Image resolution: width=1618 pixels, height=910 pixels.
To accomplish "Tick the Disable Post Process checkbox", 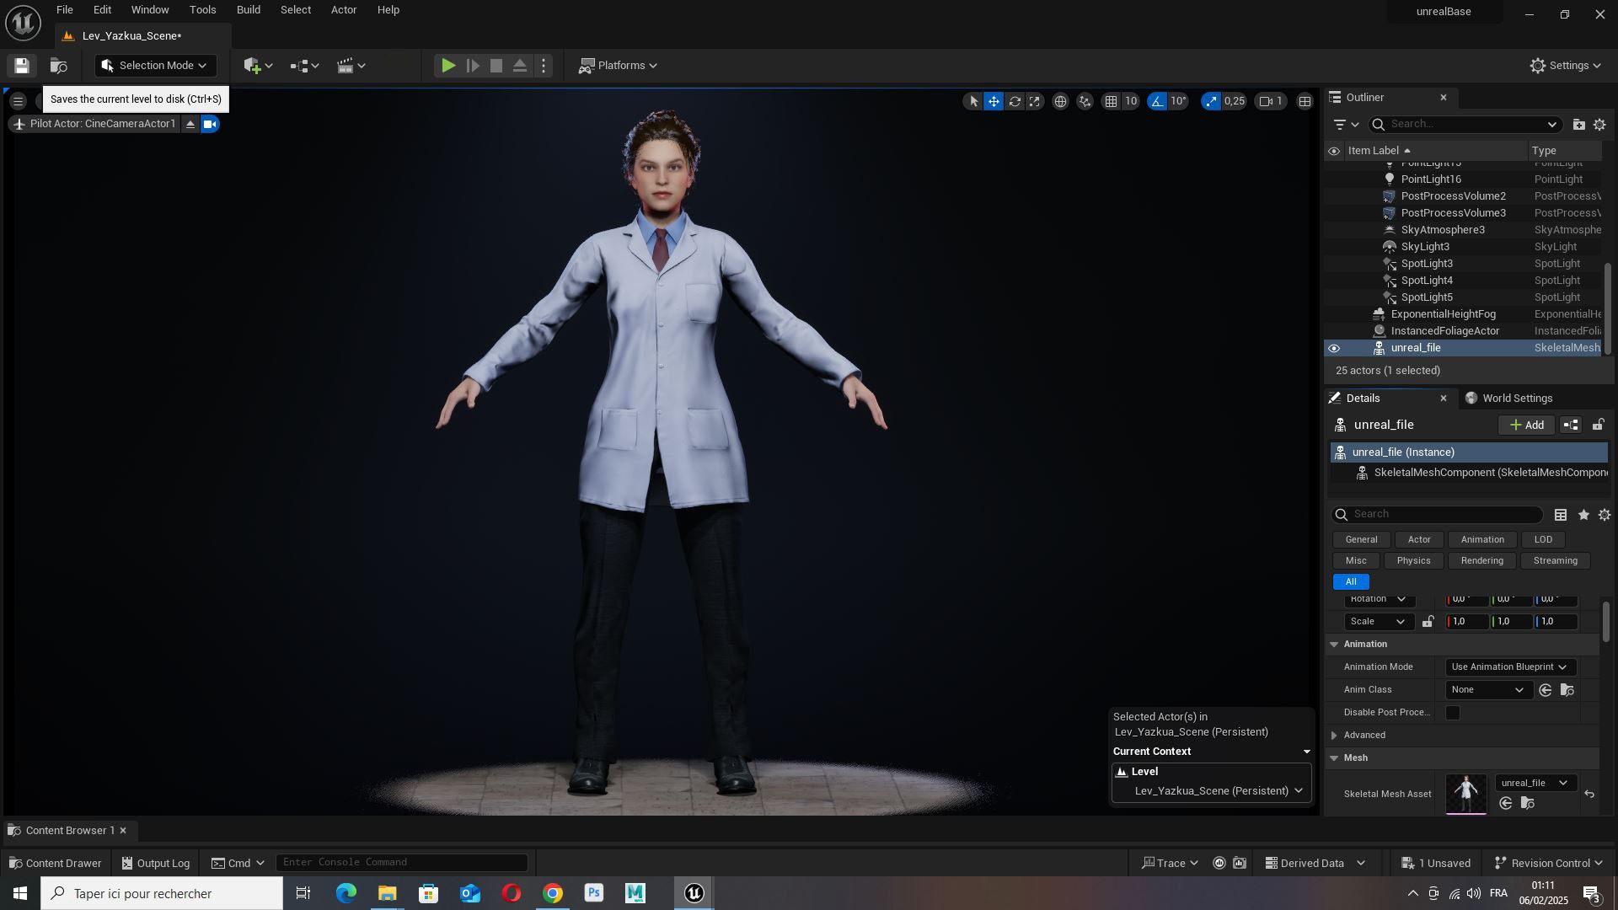I will (1453, 713).
